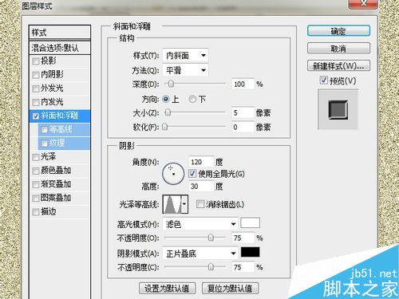Enable the 纹理 sub-option checkbox
399x299 pixels.
(x=44, y=144)
